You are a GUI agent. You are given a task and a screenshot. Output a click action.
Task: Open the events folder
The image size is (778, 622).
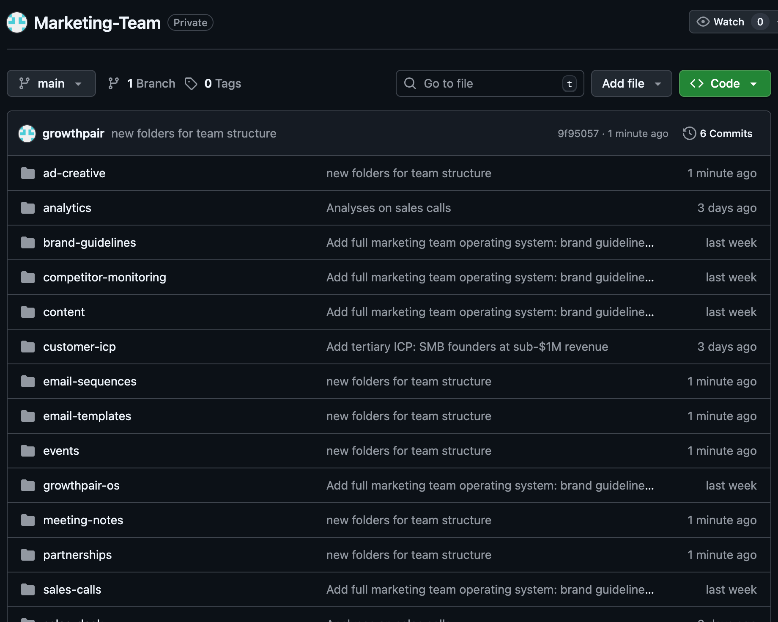61,451
